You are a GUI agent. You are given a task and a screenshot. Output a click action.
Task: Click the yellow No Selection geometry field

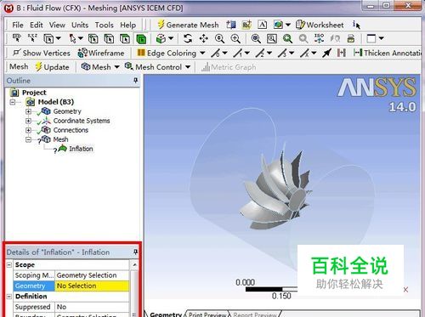click(x=92, y=286)
